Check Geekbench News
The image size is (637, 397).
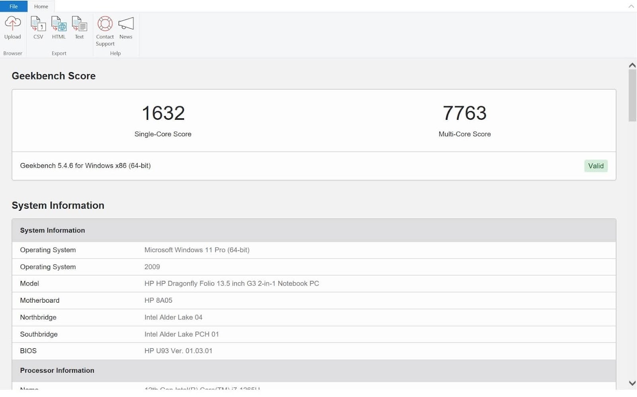(x=126, y=28)
